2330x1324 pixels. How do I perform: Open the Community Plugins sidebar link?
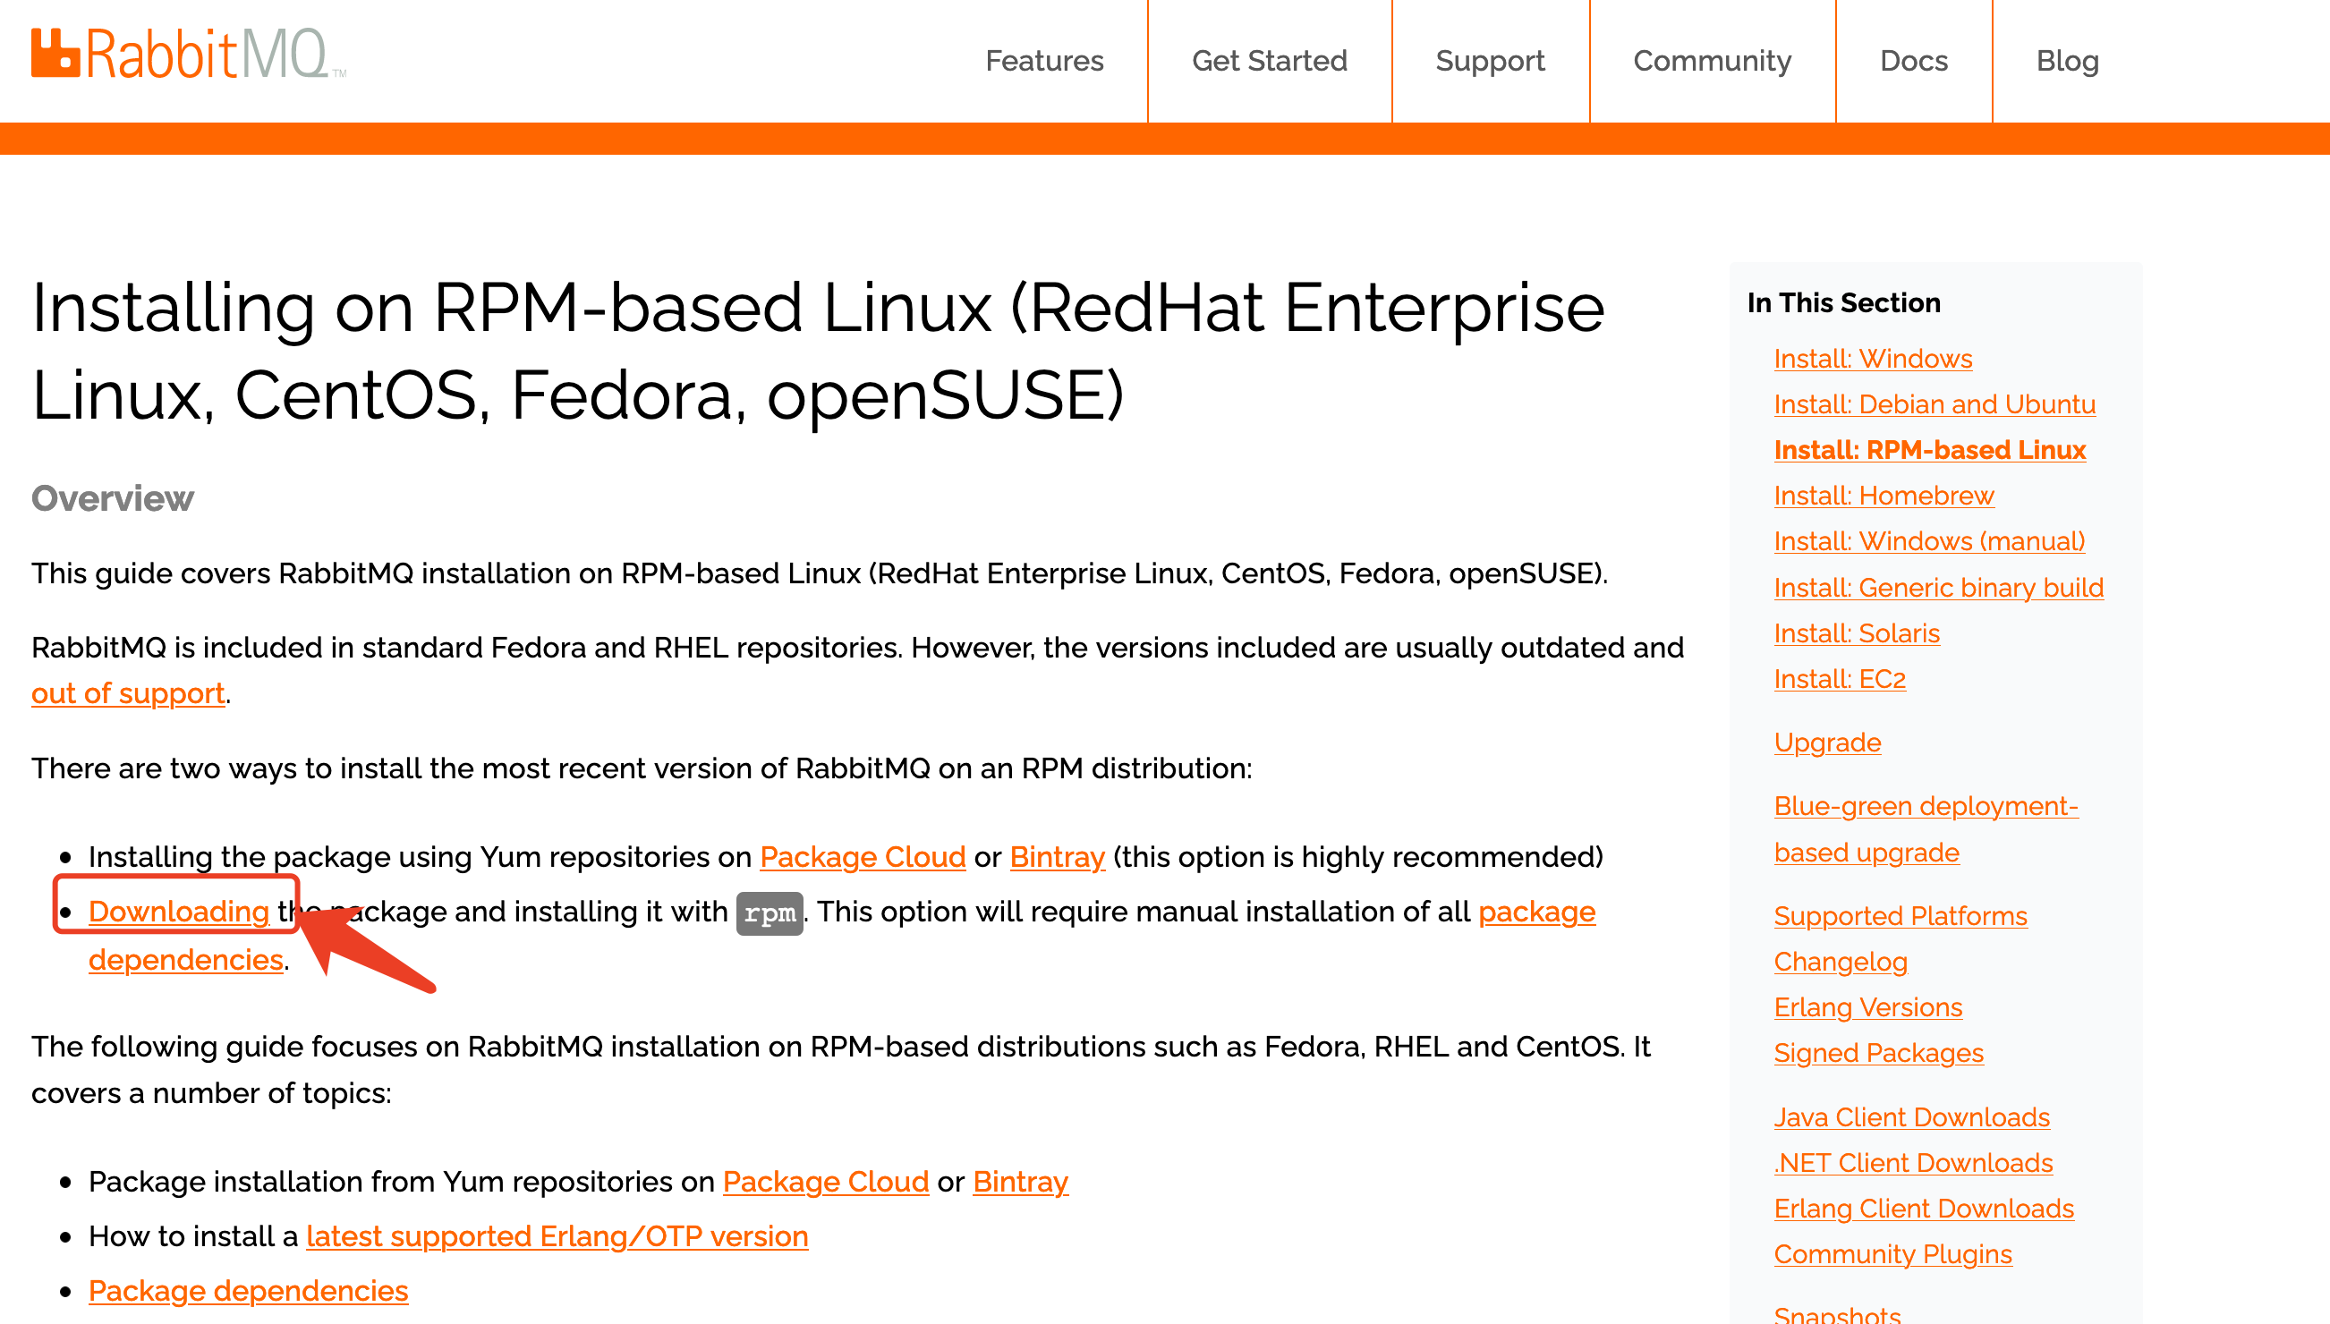tap(1892, 1255)
